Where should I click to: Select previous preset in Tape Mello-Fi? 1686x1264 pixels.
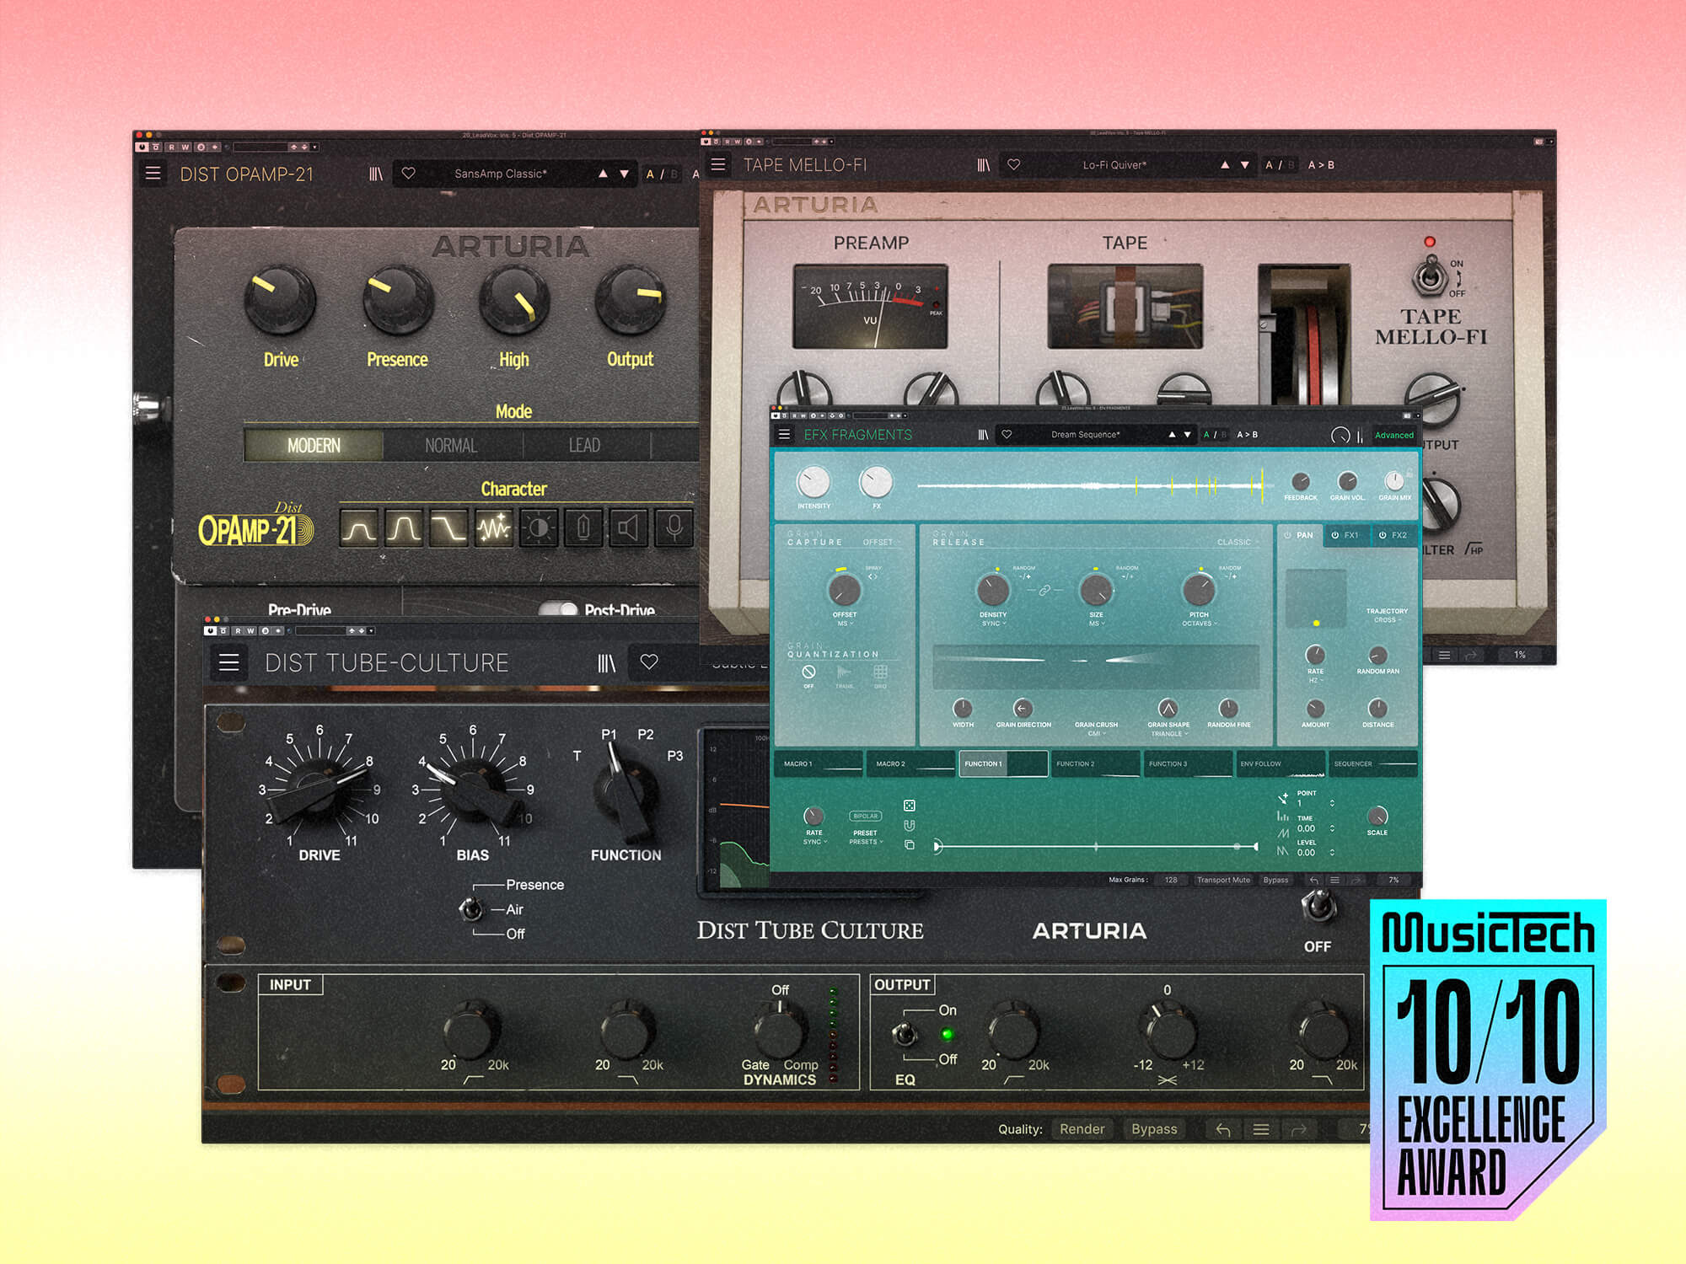[1225, 165]
